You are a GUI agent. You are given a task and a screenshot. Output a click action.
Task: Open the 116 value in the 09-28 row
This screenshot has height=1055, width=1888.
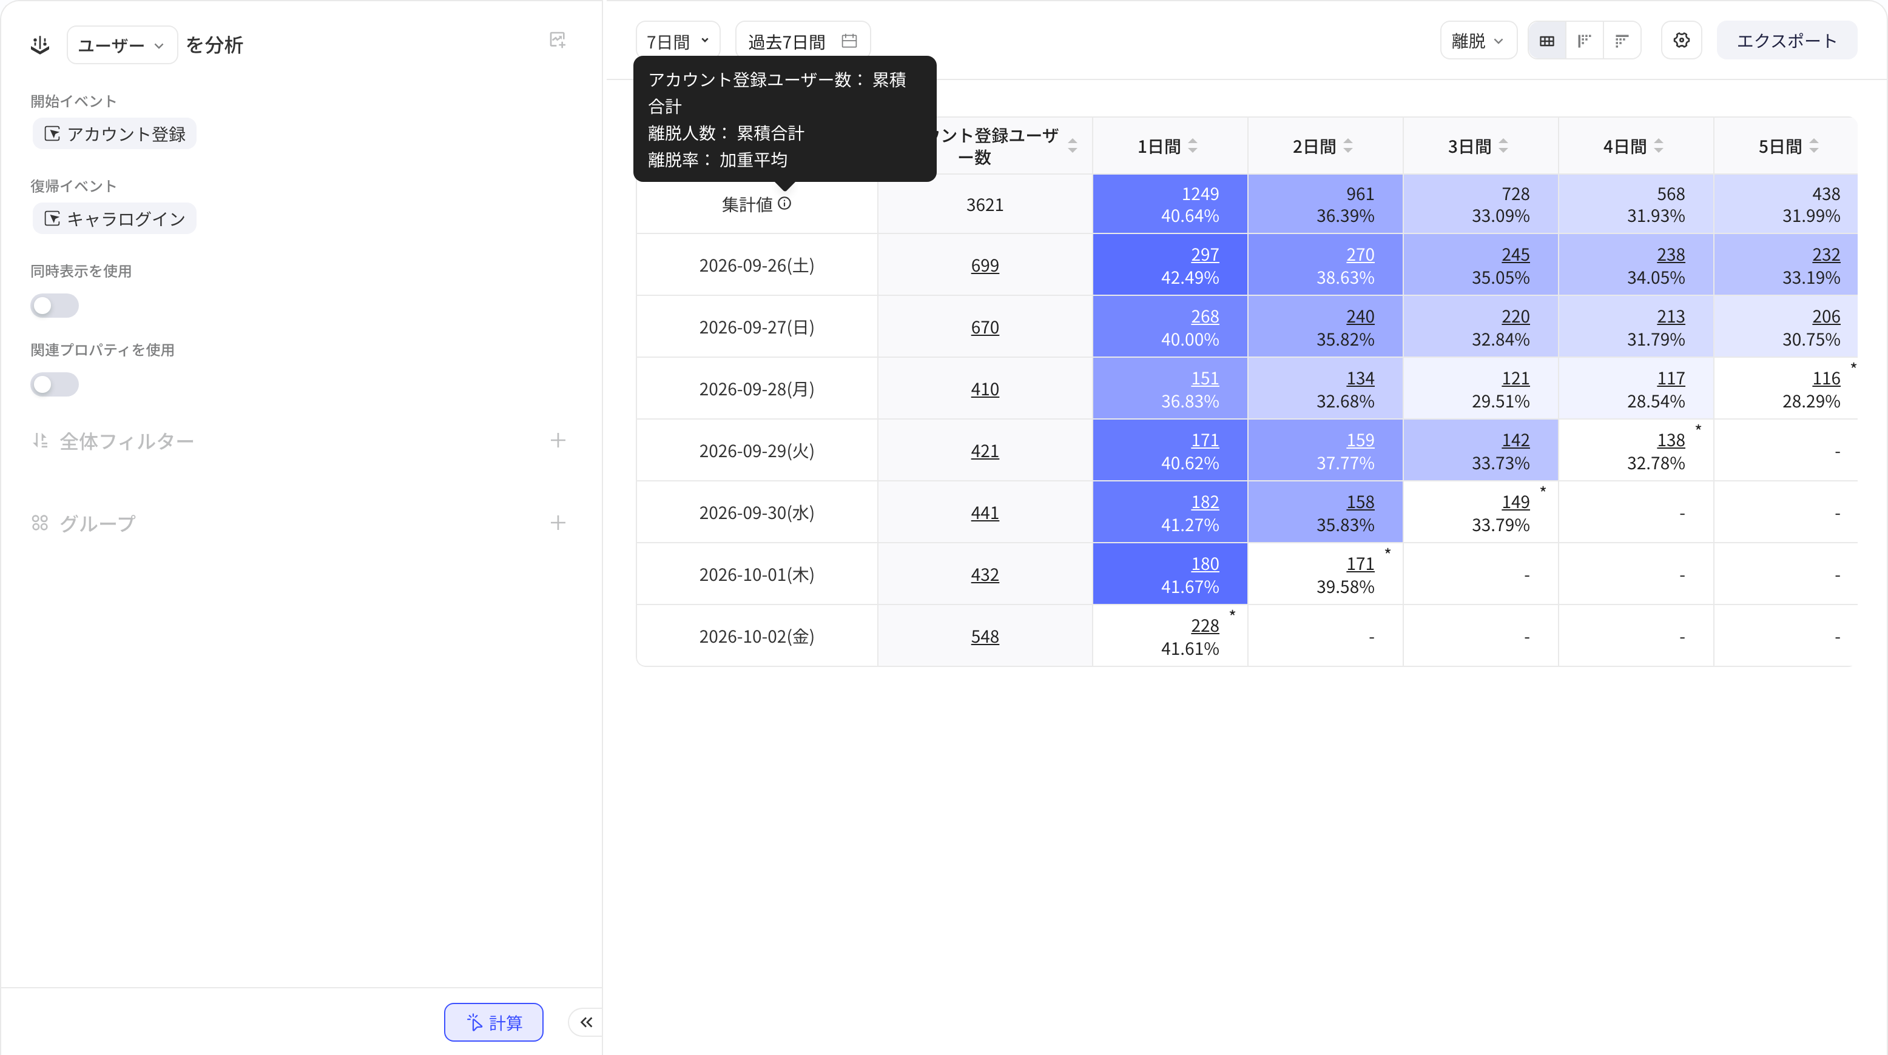click(1827, 378)
